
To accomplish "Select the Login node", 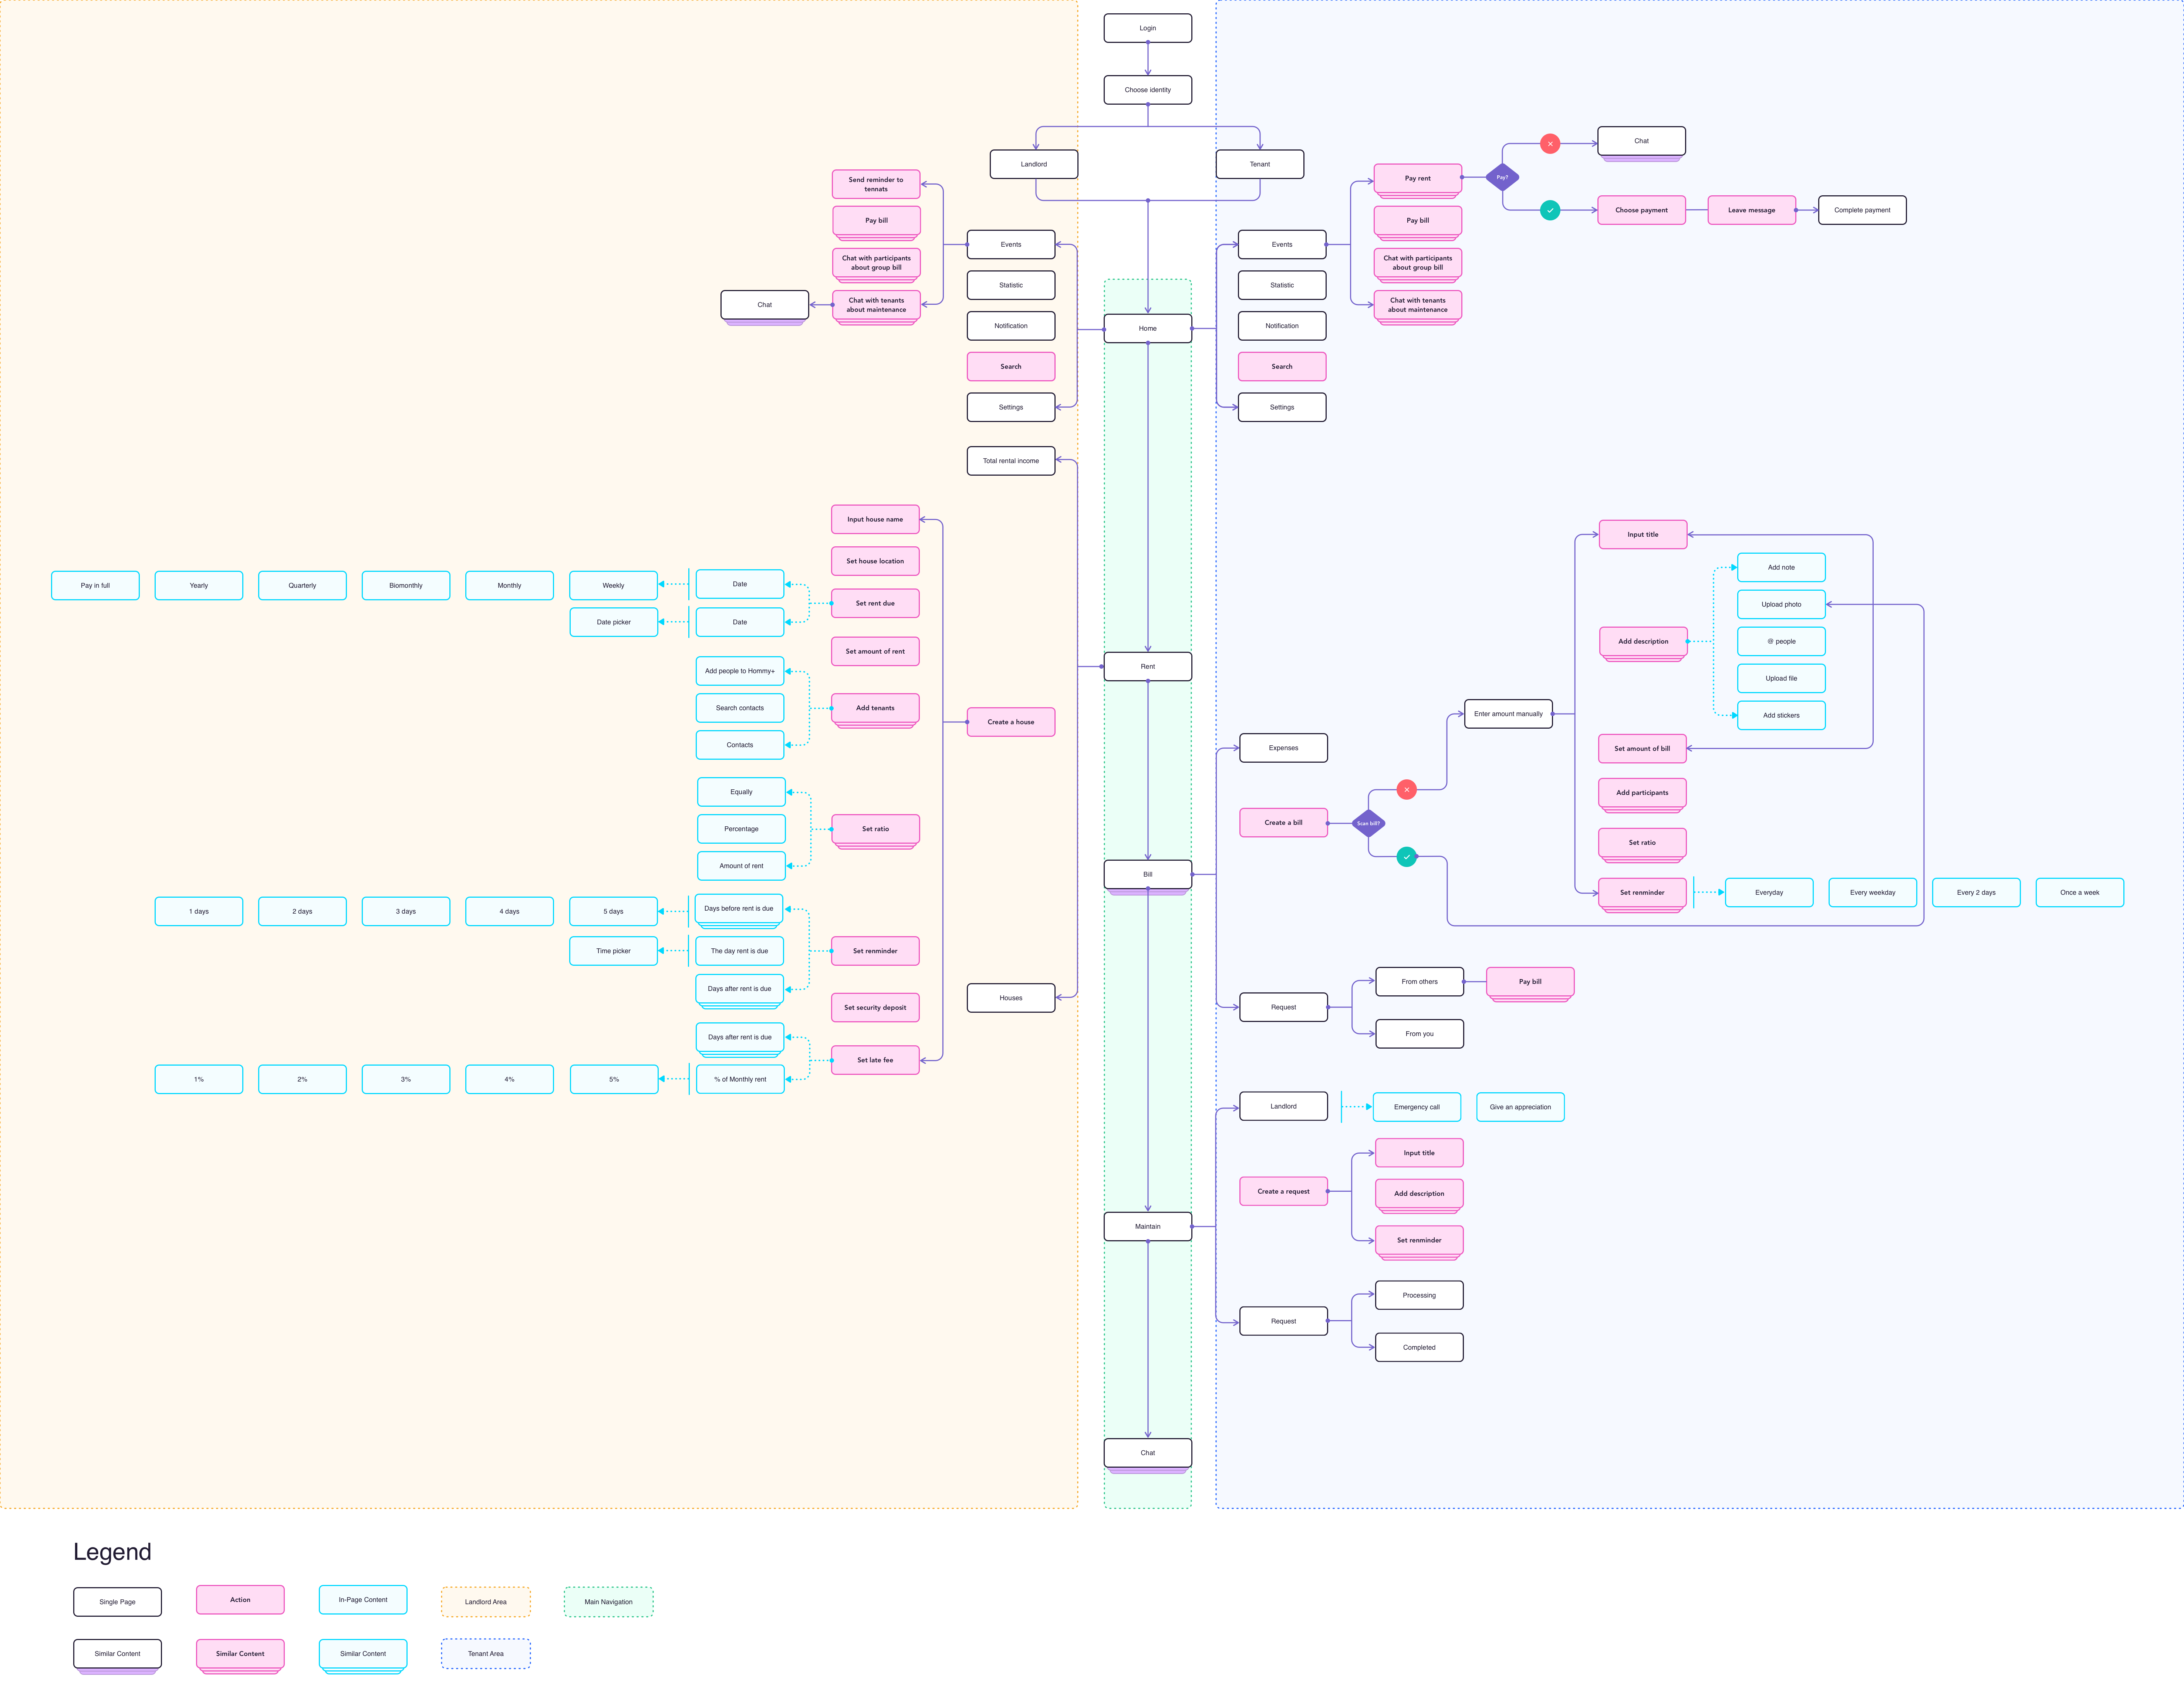I will click(1148, 28).
